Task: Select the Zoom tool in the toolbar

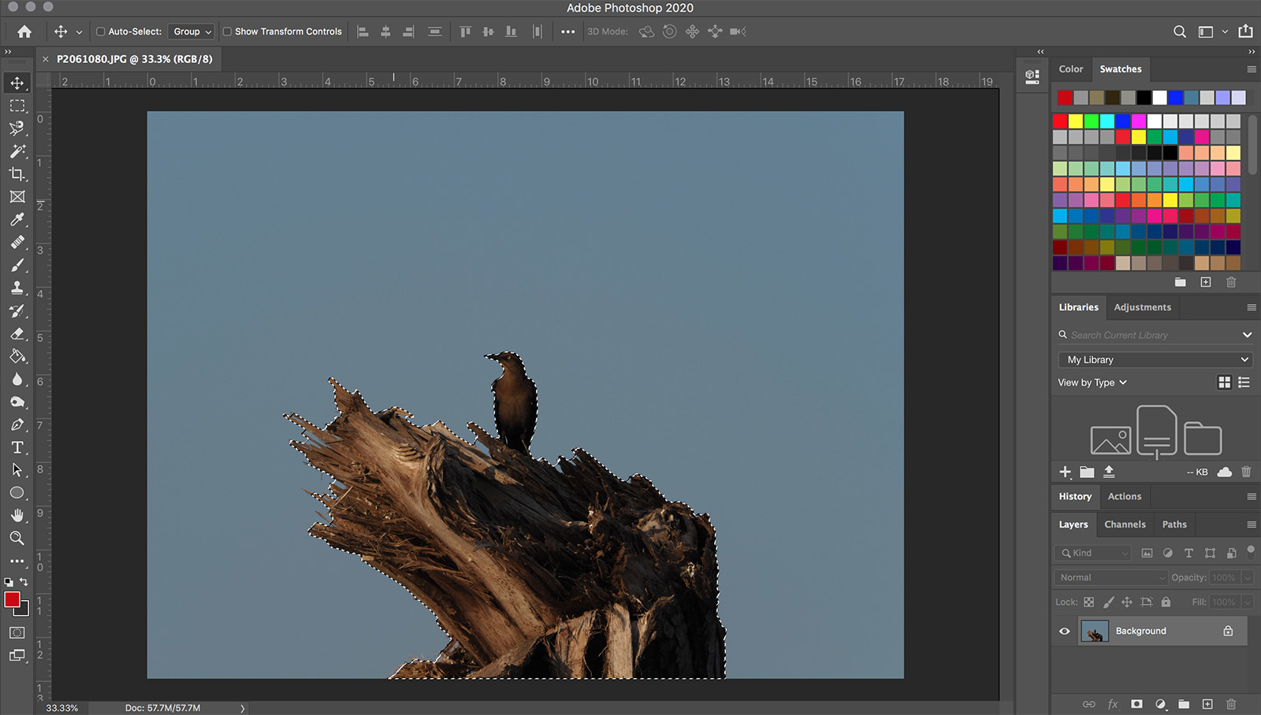Action: (x=18, y=539)
